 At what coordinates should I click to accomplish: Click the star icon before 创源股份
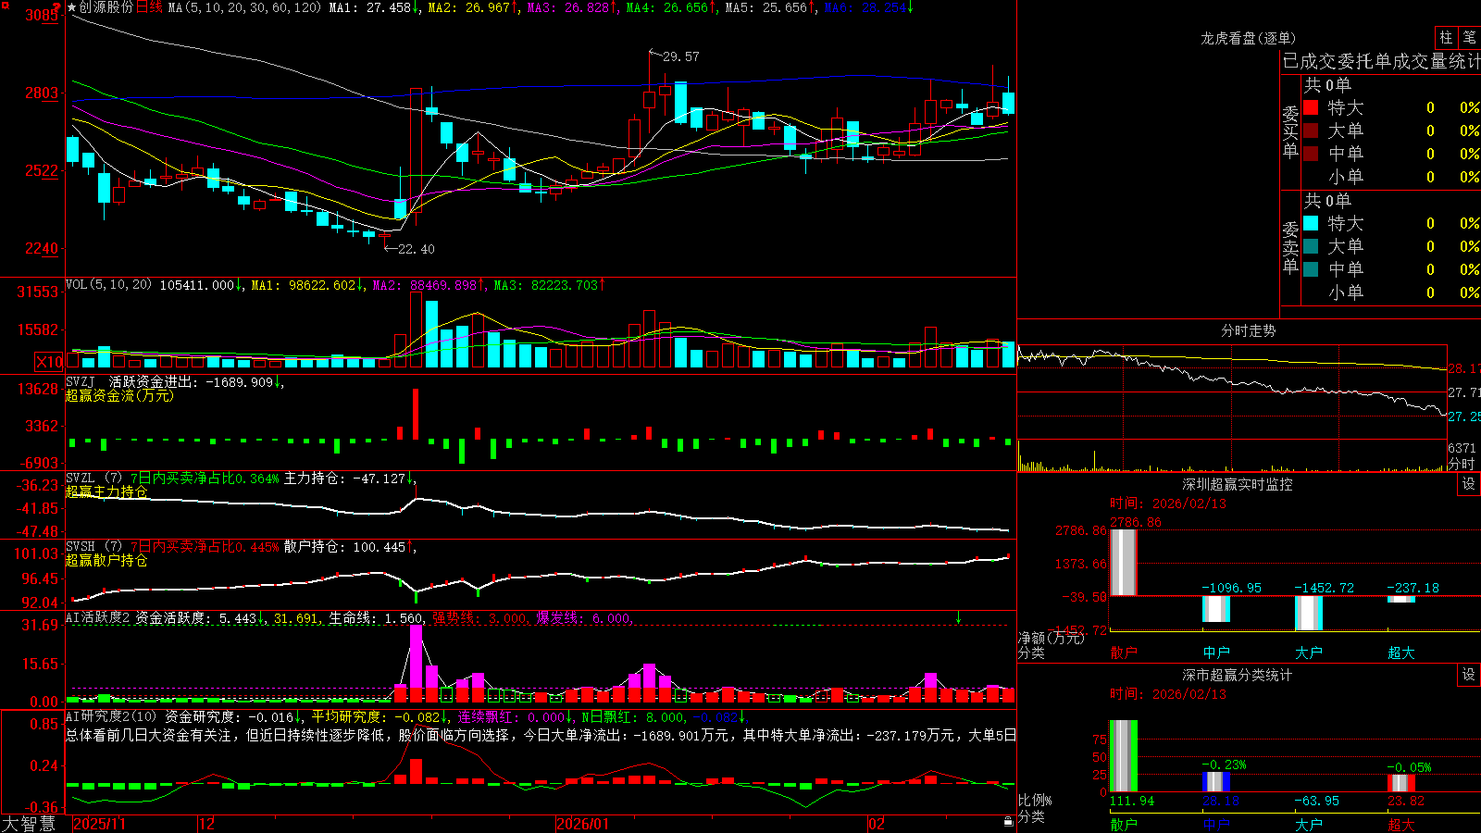tap(72, 7)
